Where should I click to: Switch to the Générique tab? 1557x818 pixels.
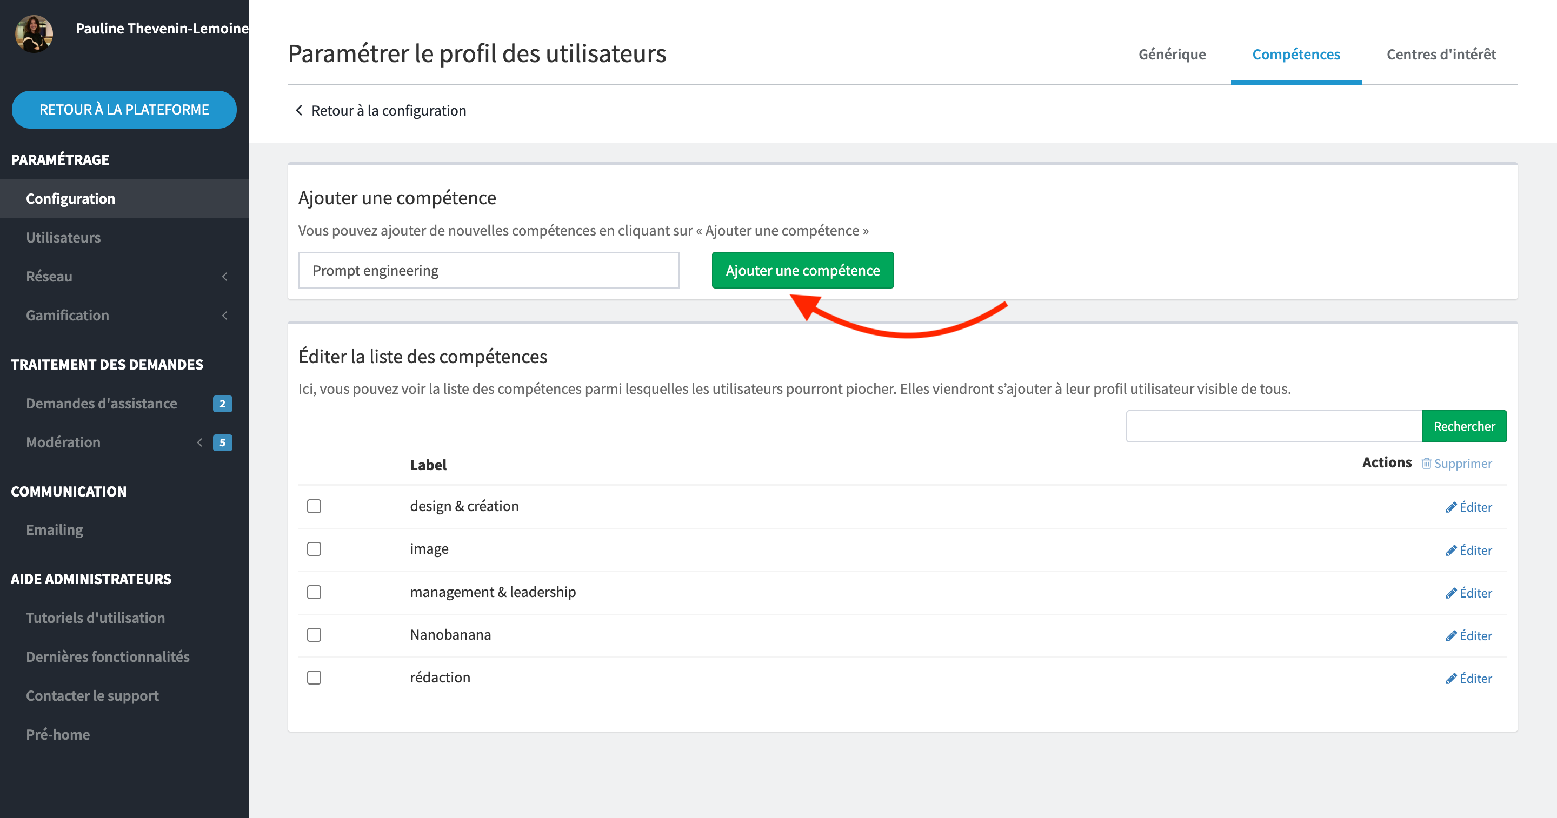coord(1172,55)
